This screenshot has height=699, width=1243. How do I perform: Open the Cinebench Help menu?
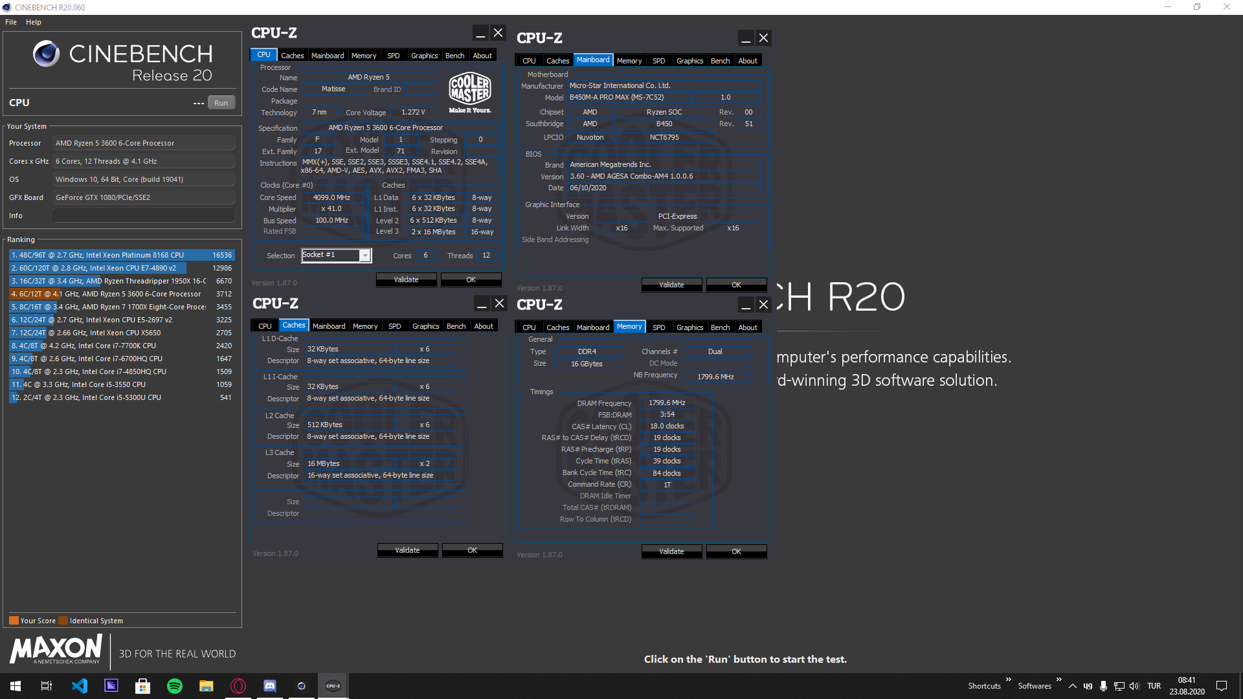[x=34, y=22]
